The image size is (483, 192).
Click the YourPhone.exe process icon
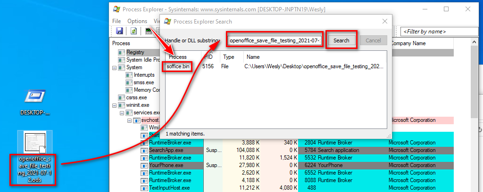coord(144,165)
